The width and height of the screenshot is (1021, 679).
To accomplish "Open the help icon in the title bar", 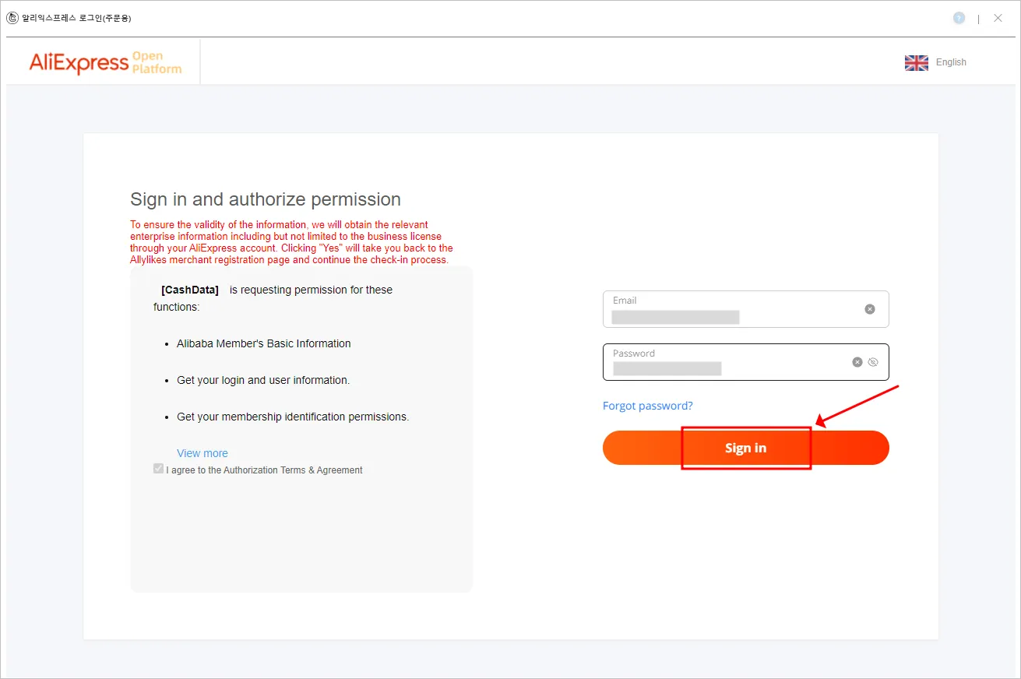I will pos(959,18).
